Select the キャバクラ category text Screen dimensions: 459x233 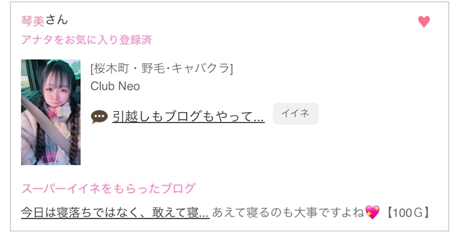click(x=201, y=69)
